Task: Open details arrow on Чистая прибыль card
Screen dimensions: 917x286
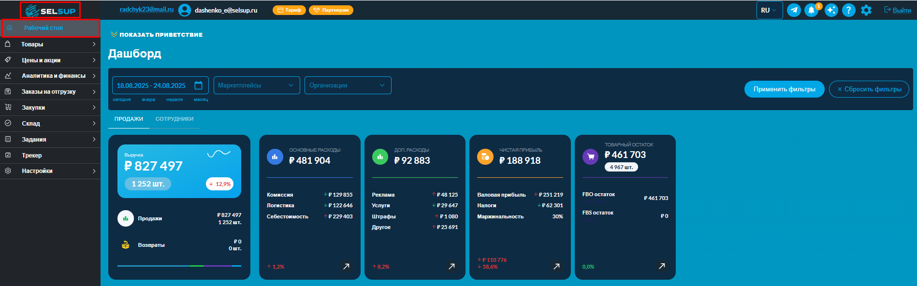Action: [556, 266]
